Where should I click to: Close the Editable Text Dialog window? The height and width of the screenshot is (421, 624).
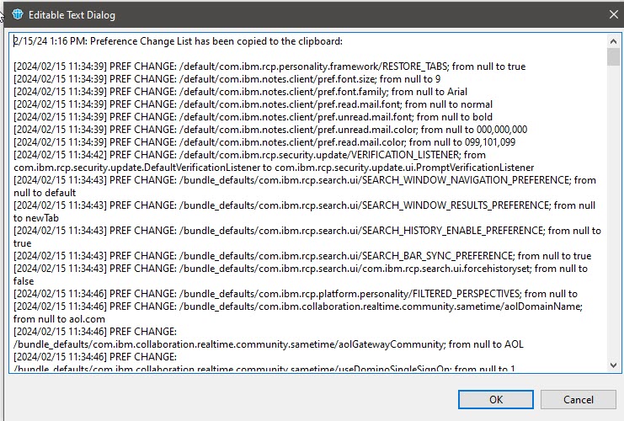[x=613, y=14]
